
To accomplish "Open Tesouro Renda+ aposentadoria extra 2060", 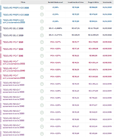I will pos(13,126).
